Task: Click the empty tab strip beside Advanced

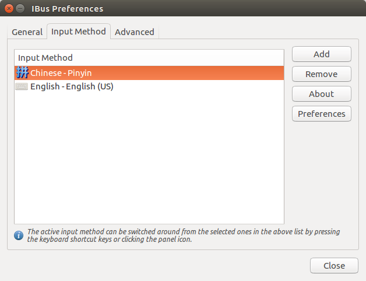Action: (258, 32)
